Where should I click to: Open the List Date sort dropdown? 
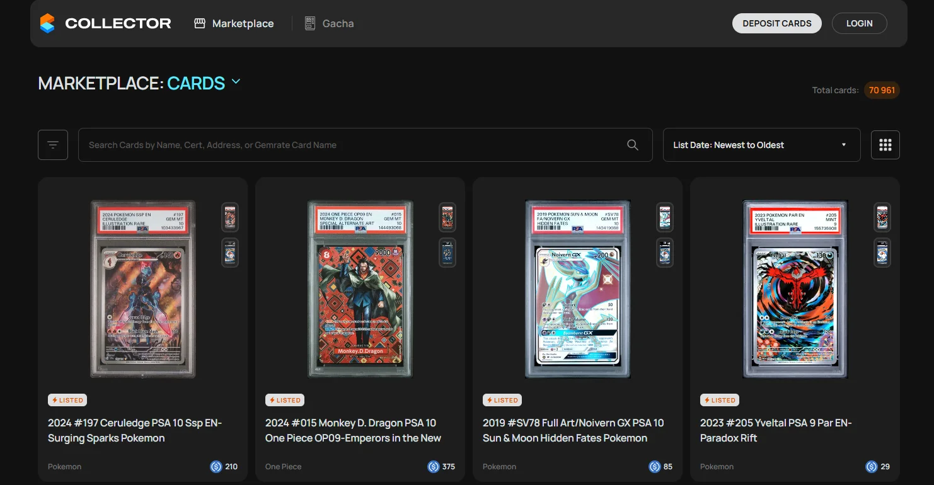(x=762, y=145)
